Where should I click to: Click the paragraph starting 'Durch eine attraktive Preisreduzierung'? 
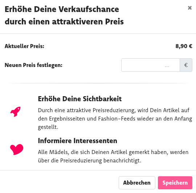pos(115,119)
